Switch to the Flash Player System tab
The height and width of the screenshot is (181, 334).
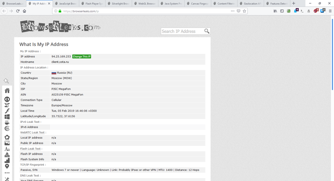[x=92, y=4]
